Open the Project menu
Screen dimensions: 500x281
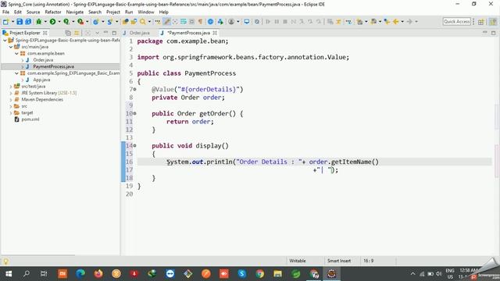pos(112,12)
